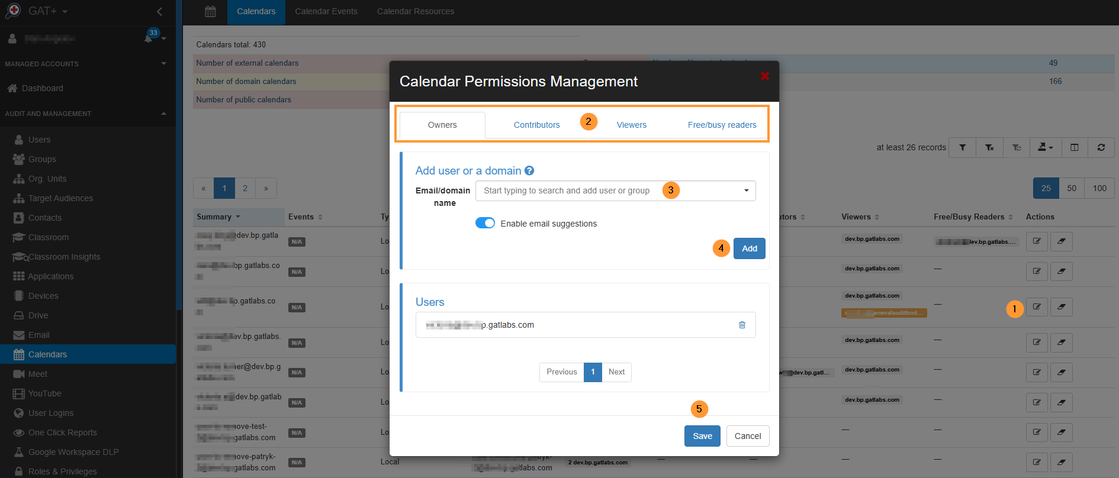Select the Owners tab
Image resolution: width=1119 pixels, height=478 pixels.
pos(442,125)
